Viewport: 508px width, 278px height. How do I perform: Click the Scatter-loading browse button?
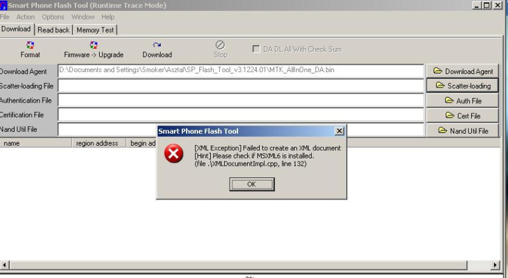[x=463, y=85]
